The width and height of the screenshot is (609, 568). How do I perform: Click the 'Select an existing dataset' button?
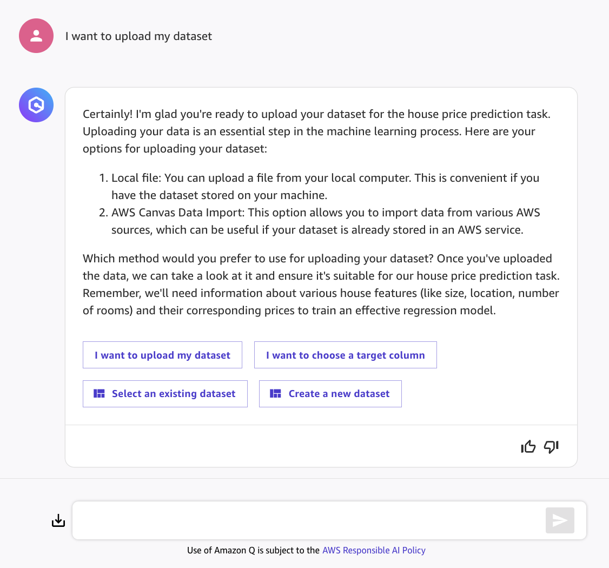(165, 394)
